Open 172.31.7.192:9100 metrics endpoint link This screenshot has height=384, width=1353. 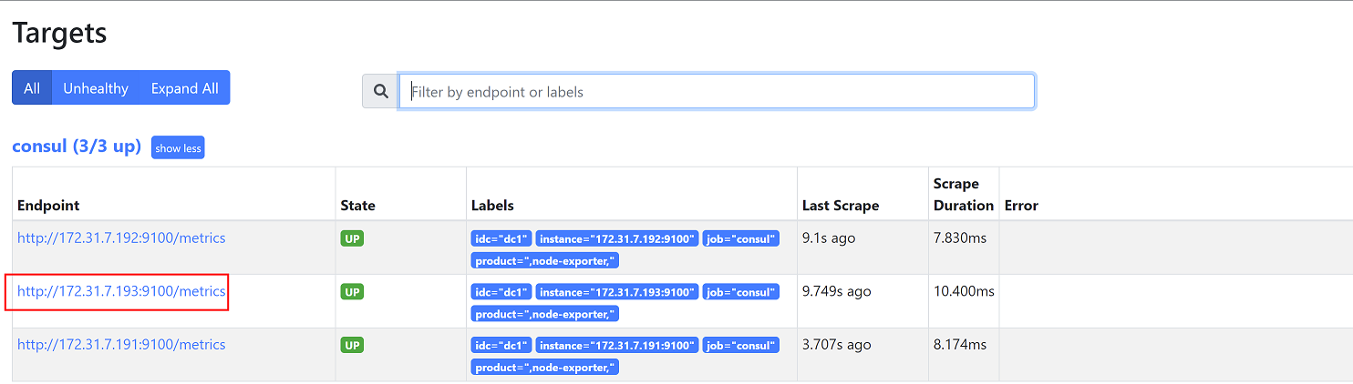point(121,238)
